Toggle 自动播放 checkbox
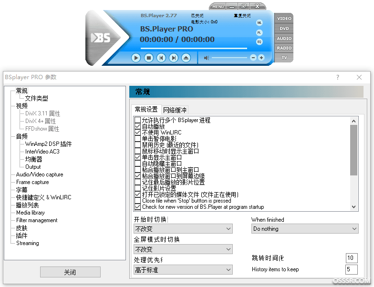Viewport: 374px width, 287px height. pos(137,126)
